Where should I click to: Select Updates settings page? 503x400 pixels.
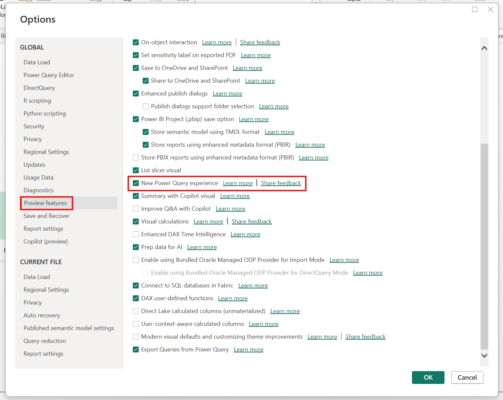coord(35,165)
